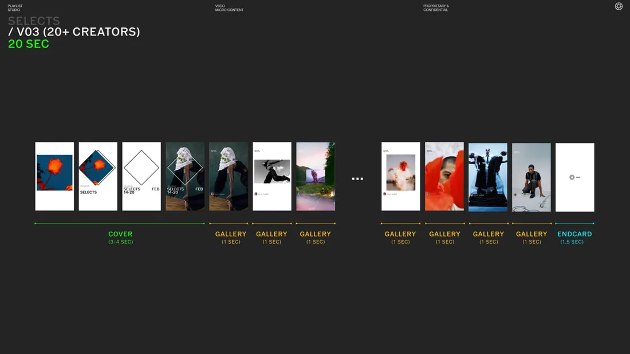Select the white frame with blurred red figure
Viewport: 630px width, 354px height.
[400, 176]
